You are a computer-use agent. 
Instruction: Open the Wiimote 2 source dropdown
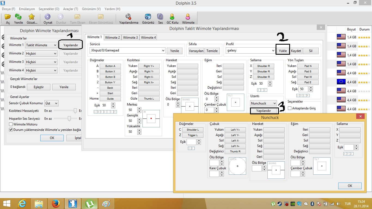pyautogui.click(x=41, y=54)
